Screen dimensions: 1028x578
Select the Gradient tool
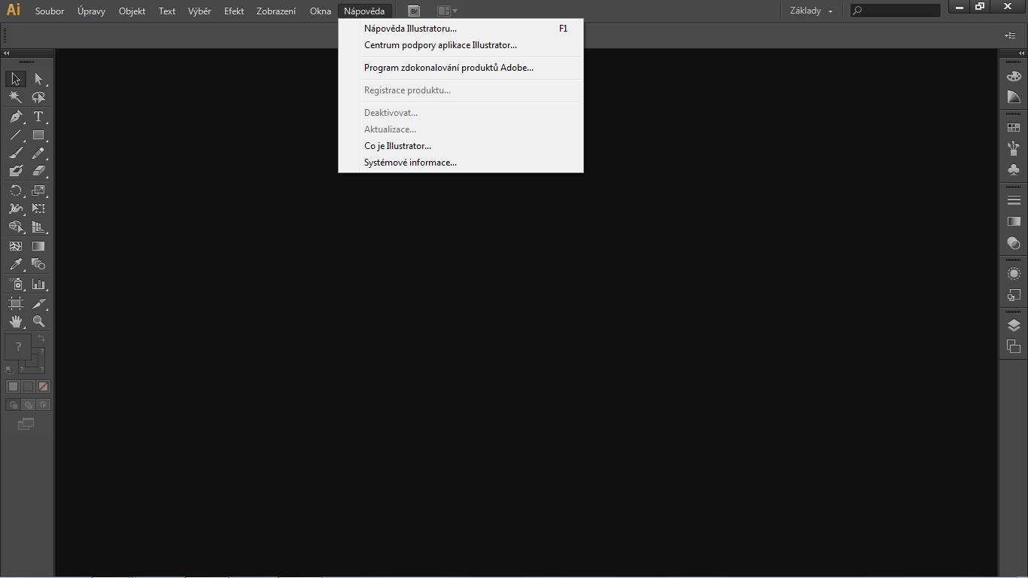(38, 246)
